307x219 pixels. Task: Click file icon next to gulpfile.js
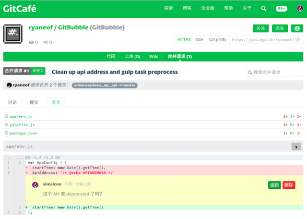(x=6, y=124)
